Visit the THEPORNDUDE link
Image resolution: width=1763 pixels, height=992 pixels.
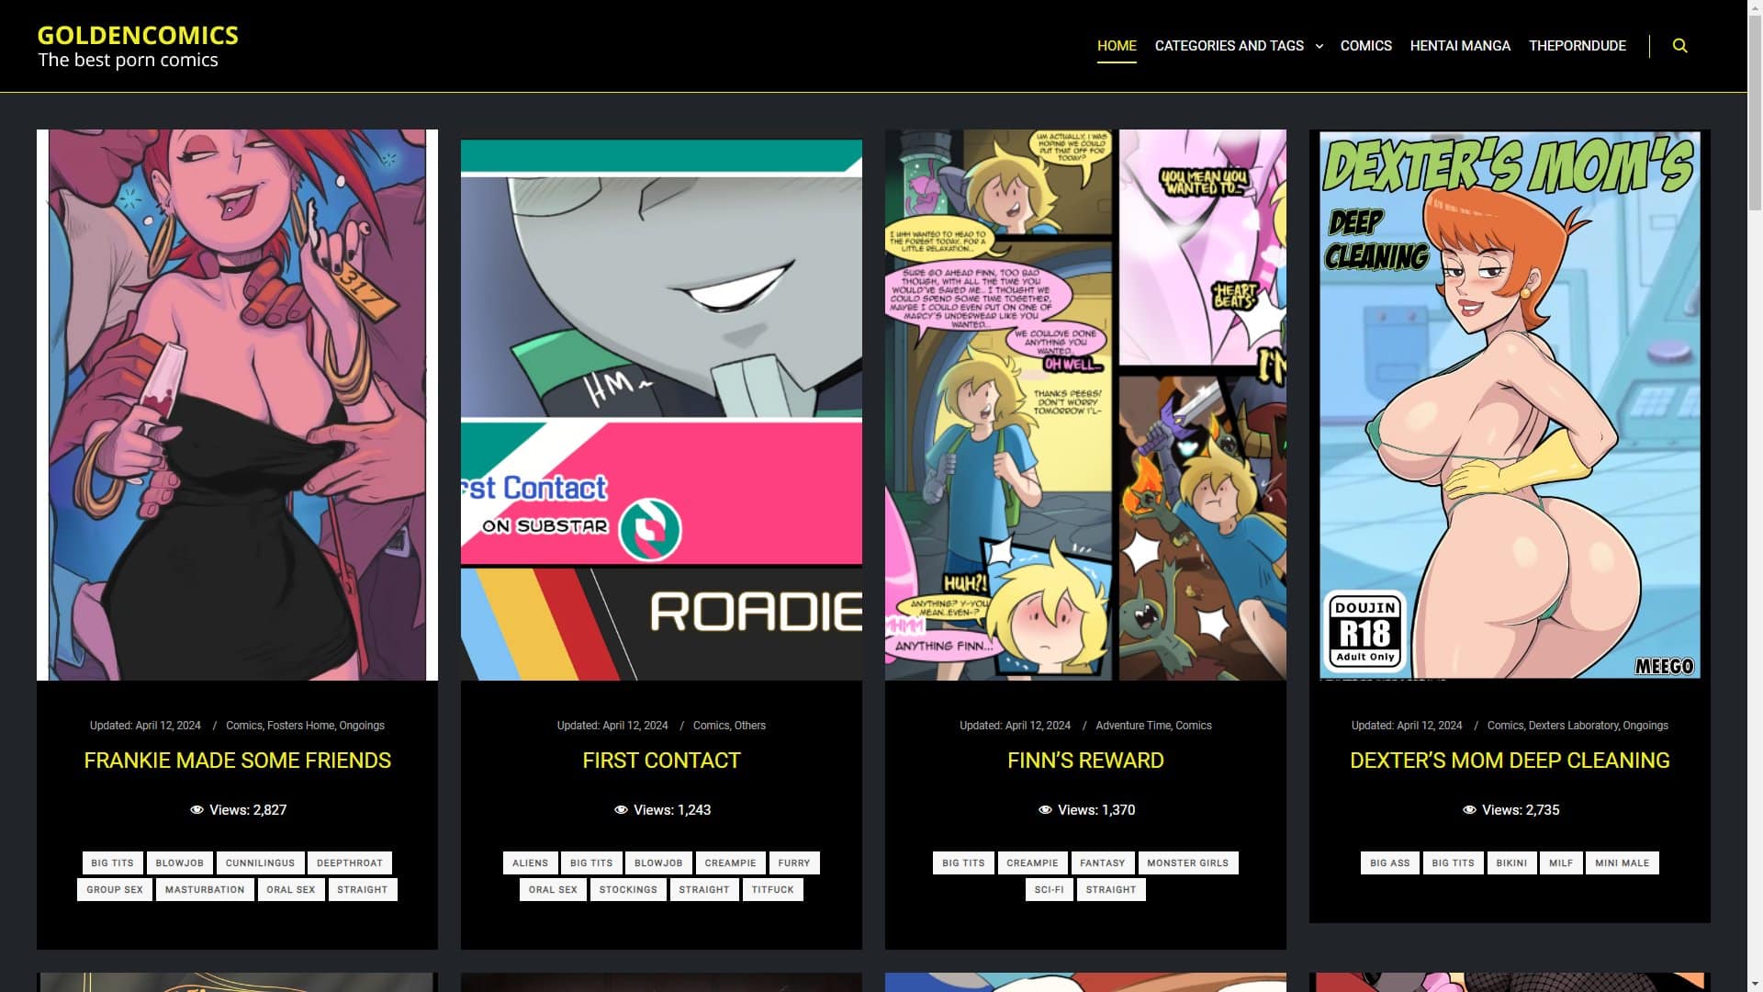point(1578,45)
